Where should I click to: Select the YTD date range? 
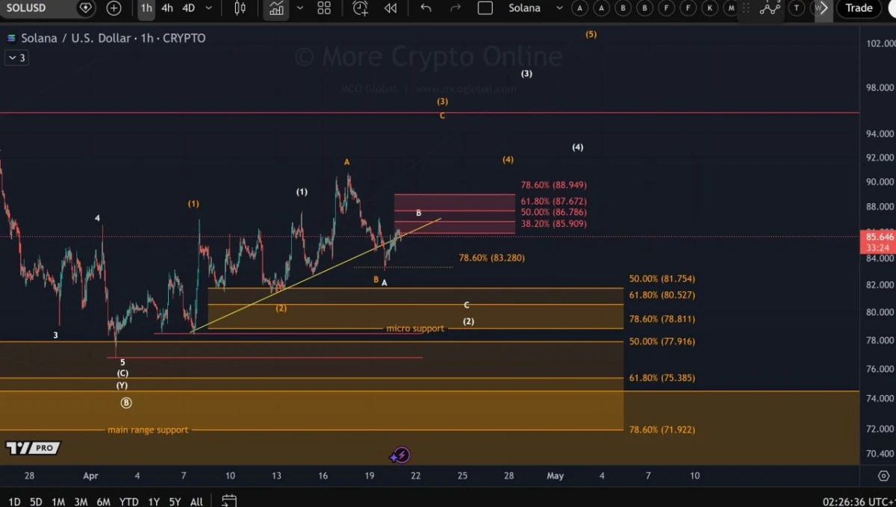(128, 501)
